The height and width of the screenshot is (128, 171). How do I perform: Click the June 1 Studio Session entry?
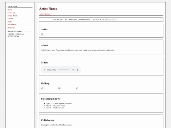[x=55, y=108]
